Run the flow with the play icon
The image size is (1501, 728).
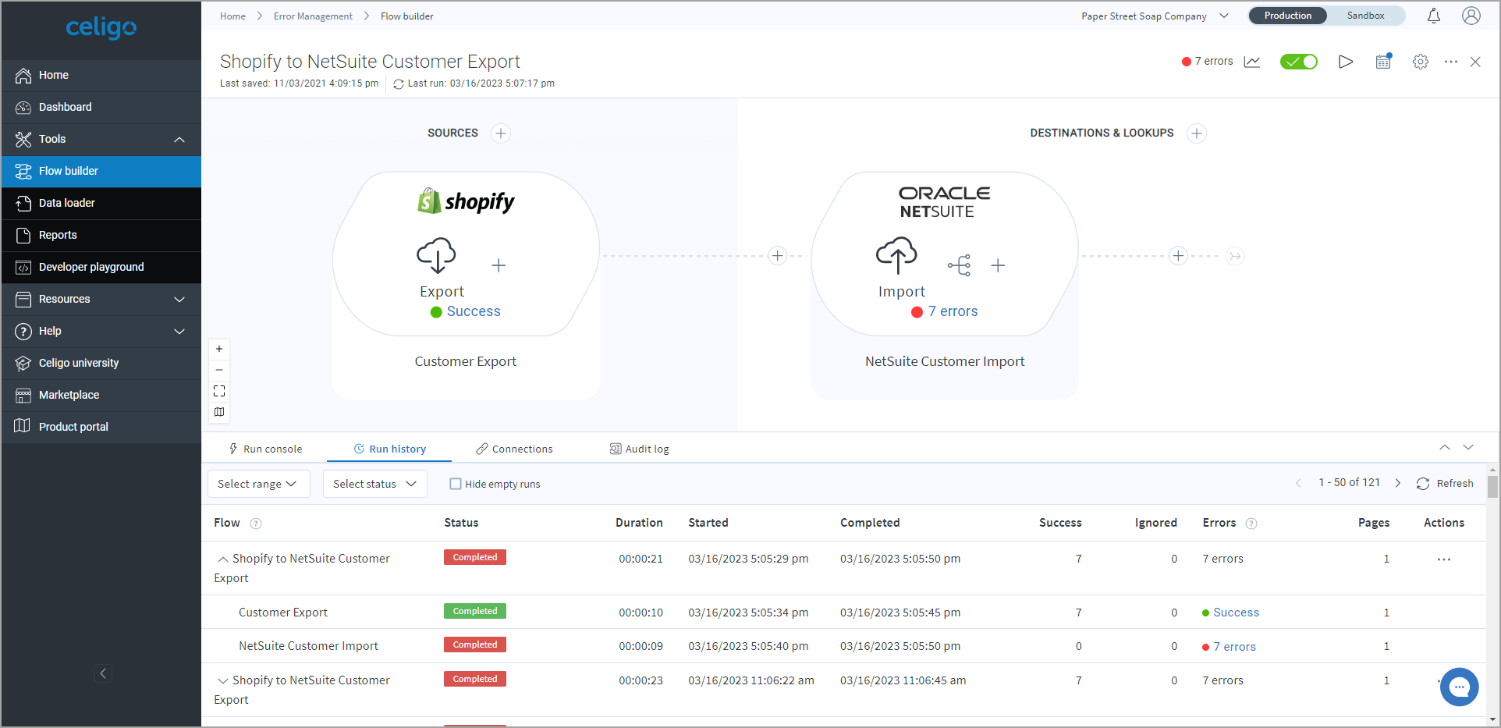coord(1345,62)
